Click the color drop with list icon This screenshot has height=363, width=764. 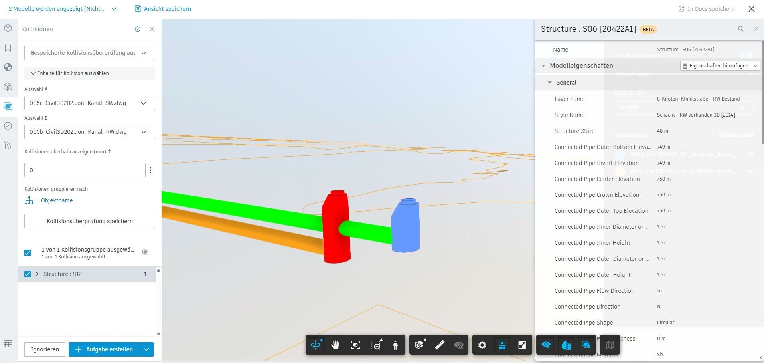tap(566, 345)
